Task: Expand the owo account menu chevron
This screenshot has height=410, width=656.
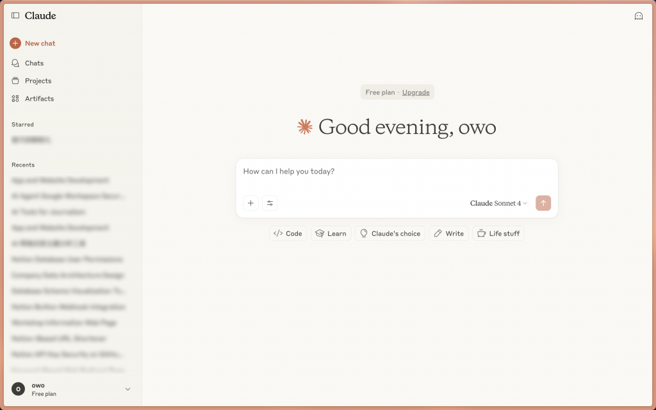Action: click(x=127, y=389)
